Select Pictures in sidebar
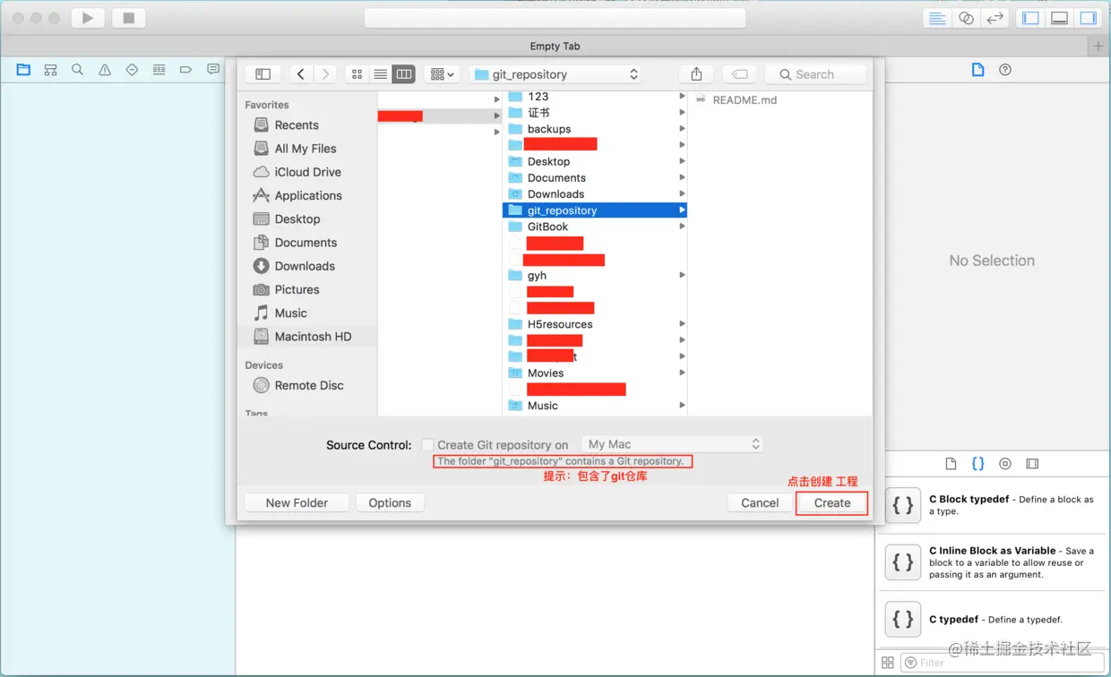This screenshot has height=677, width=1111. point(297,289)
